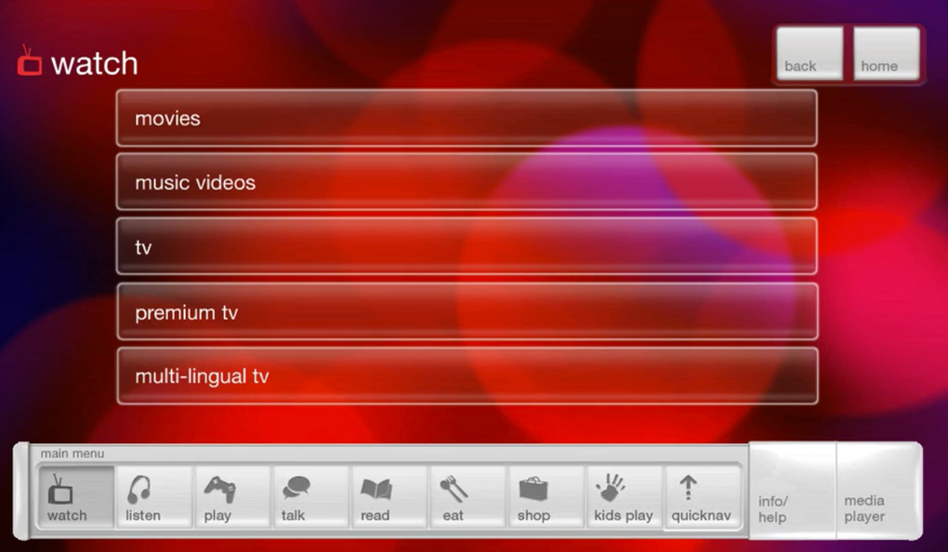
Task: Open premium tv options
Action: (465, 313)
